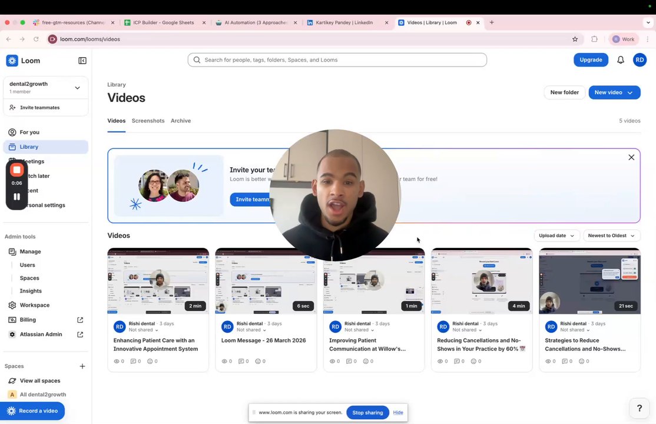This screenshot has width=656, height=424.
Task: Click the Hide link in sharing bar
Action: pos(398,413)
